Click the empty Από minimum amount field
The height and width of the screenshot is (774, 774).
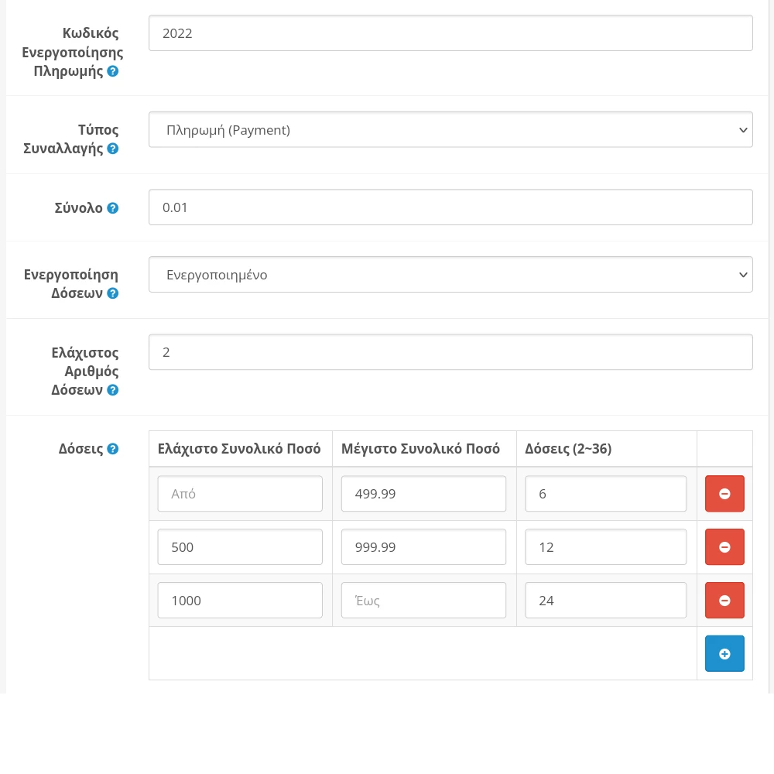click(x=240, y=494)
